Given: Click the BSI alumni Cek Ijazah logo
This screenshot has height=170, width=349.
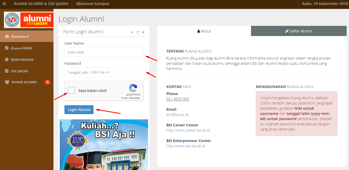Looking at the screenshot, I should pyautogui.click(x=29, y=20).
